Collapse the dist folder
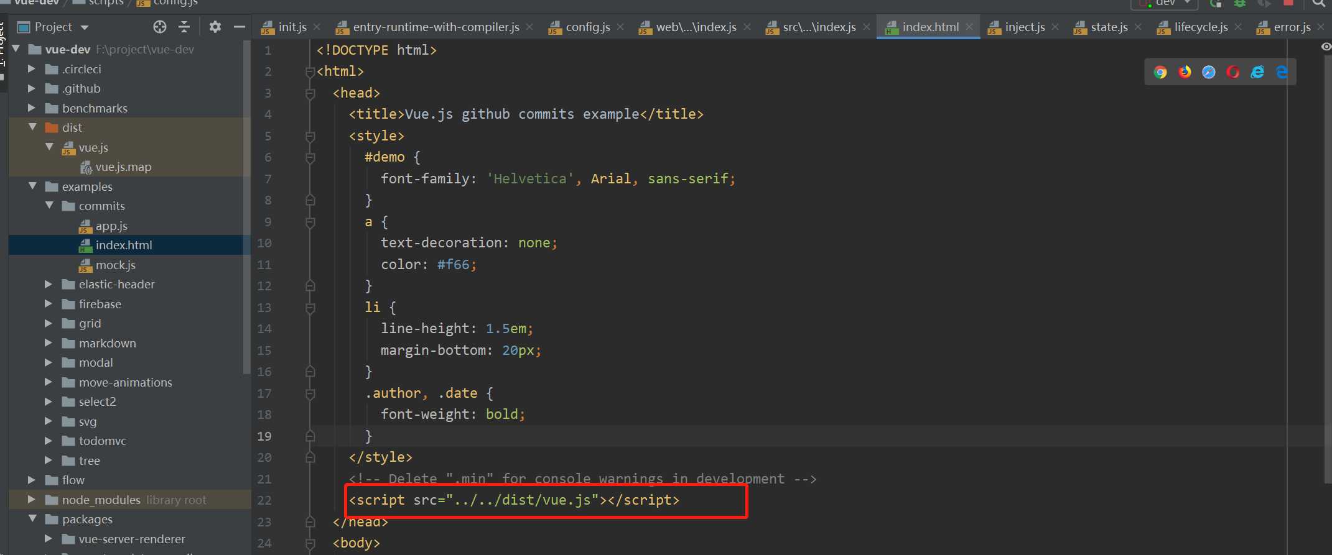 coord(32,127)
